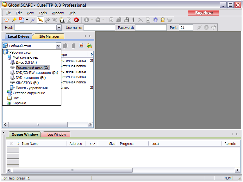This screenshot has height=182, width=243.
Task: Expand the New button dropdown arrow
Action: [x=27, y=20]
